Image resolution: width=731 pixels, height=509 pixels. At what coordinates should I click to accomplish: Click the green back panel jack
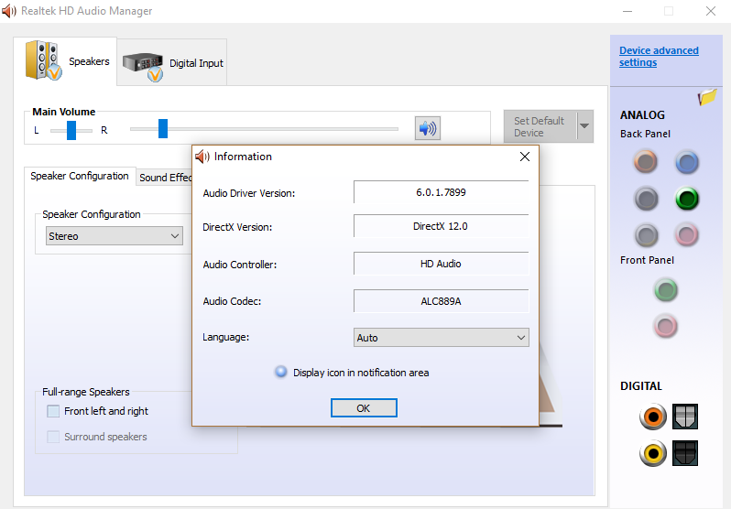(687, 199)
